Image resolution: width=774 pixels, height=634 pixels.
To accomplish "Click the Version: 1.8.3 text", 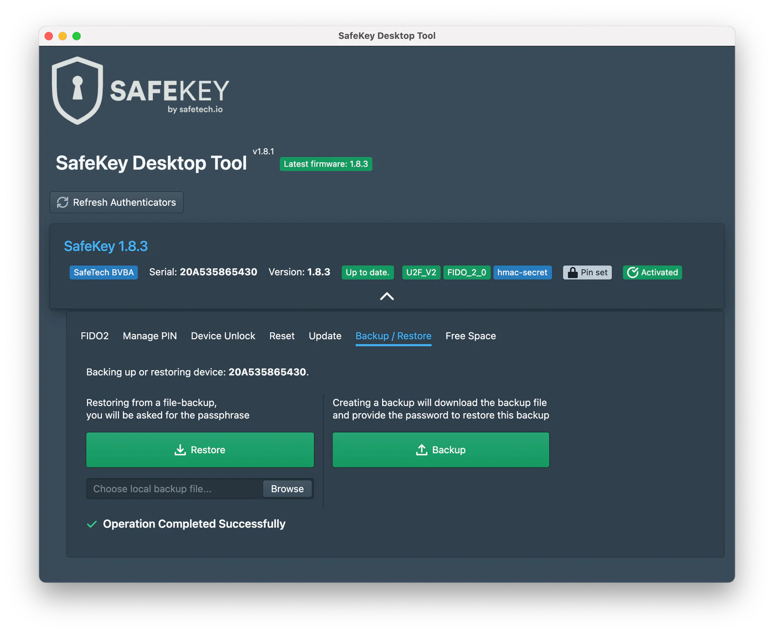I will [299, 272].
